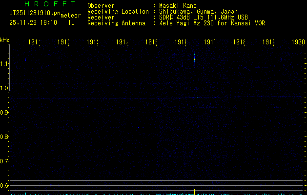This screenshot has height=195, width=307.
Task: Click the Receiver field label
Action: pyautogui.click(x=101, y=17)
